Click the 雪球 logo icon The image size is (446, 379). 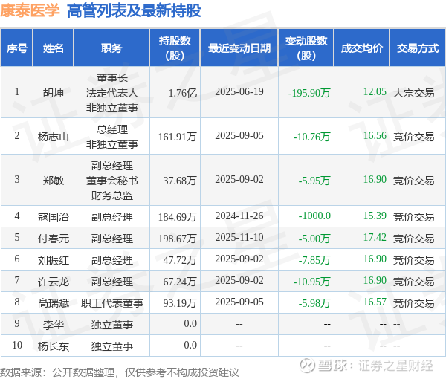click(x=307, y=365)
